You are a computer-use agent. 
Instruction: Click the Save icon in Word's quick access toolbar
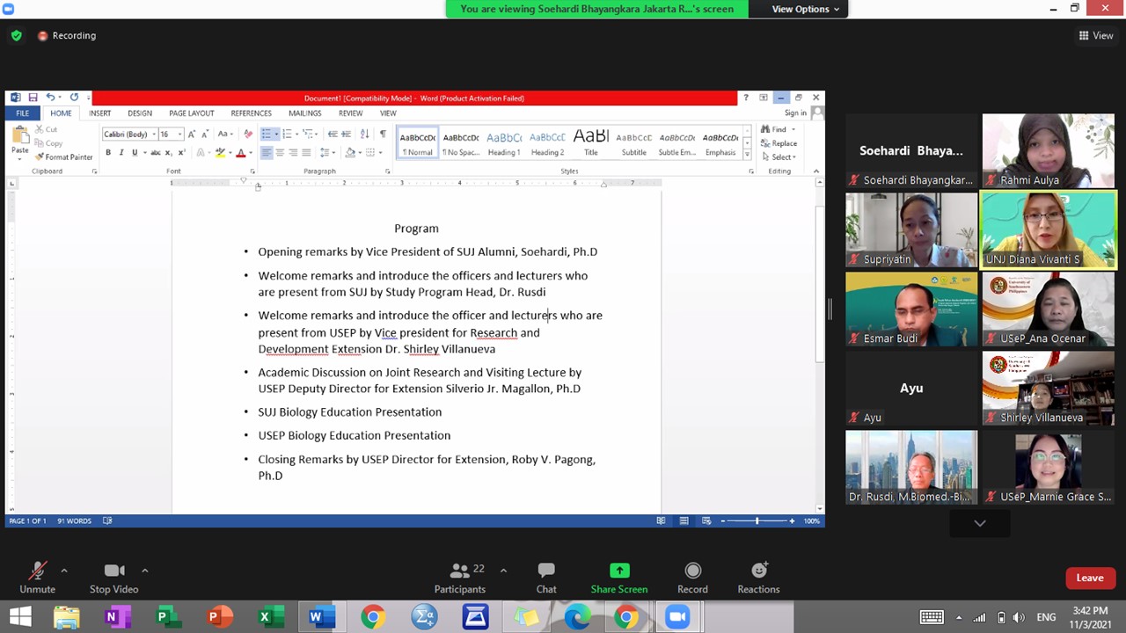click(33, 98)
